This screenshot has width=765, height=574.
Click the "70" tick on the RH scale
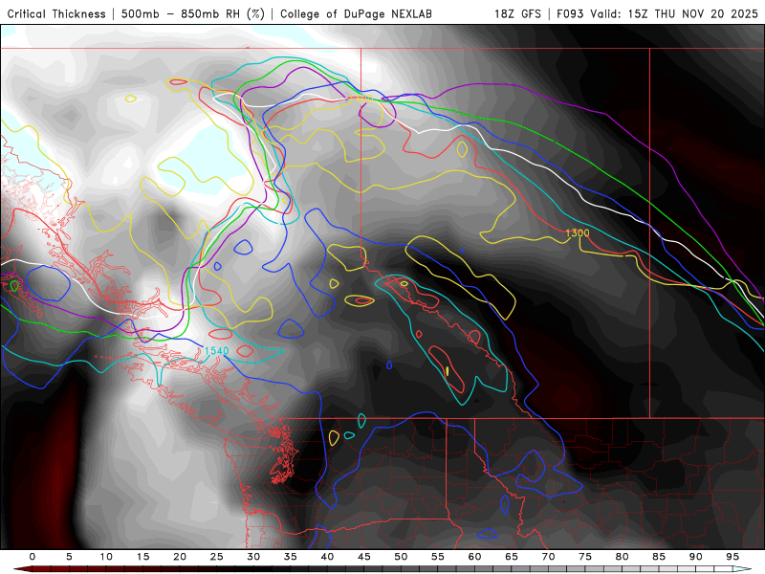pos(548,557)
